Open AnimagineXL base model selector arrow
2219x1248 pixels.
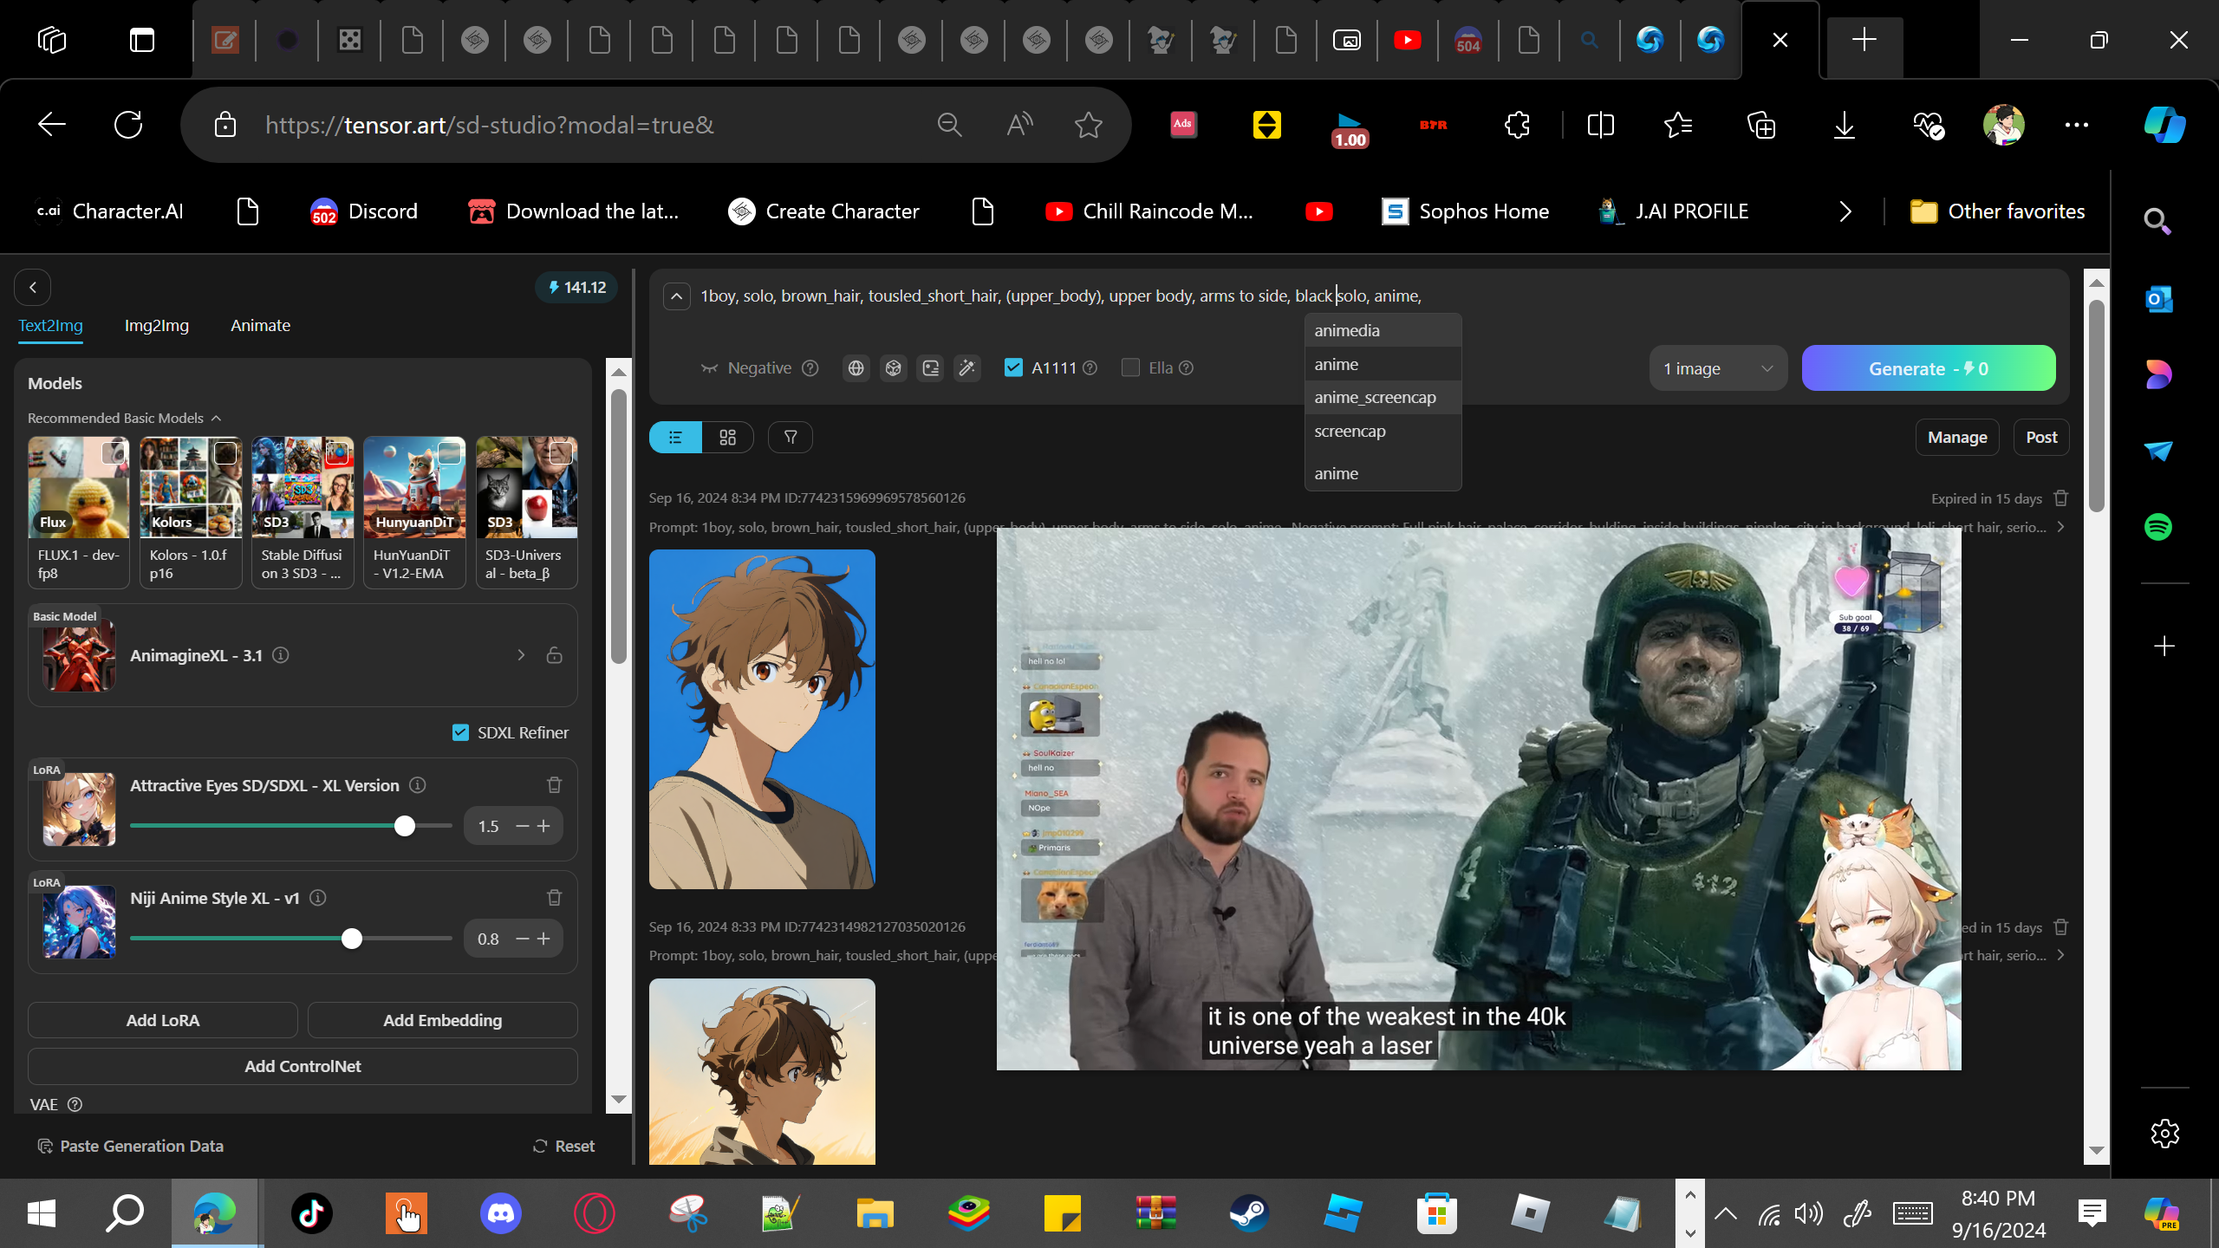click(x=521, y=655)
